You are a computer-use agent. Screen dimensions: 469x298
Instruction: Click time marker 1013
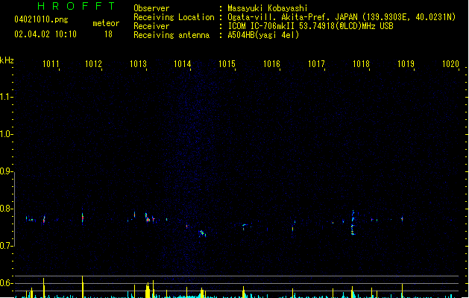click(138, 64)
